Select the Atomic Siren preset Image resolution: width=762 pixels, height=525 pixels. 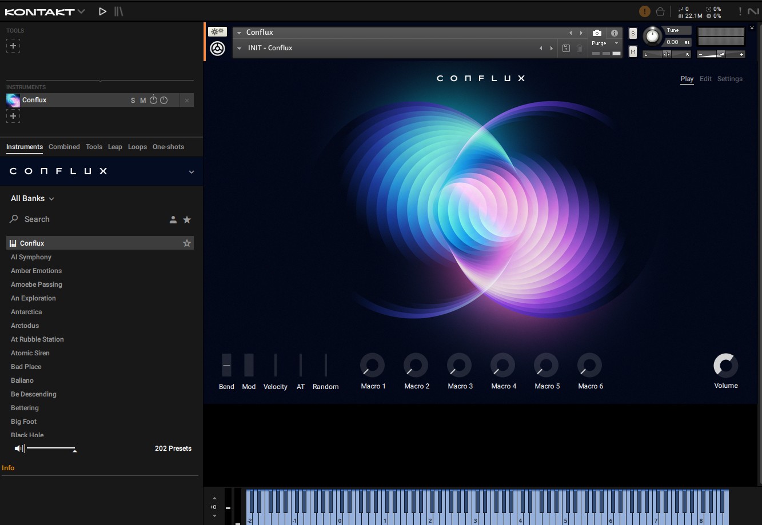[30, 353]
